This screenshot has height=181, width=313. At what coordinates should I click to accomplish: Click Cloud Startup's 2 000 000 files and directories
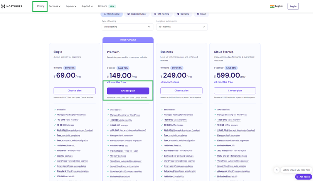(236, 130)
